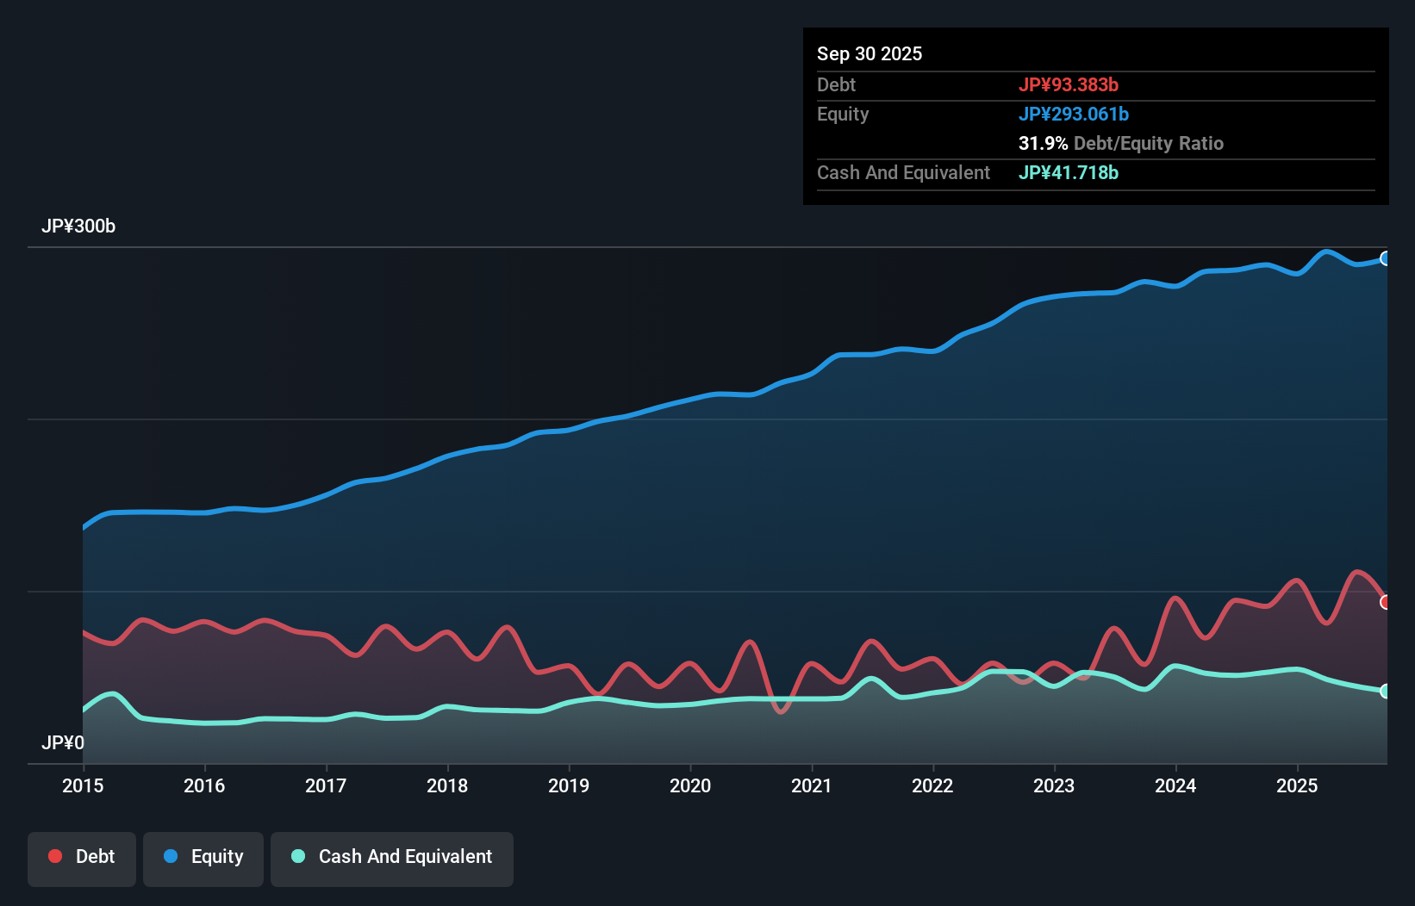Click the red dot in Debt legend
The width and height of the screenshot is (1415, 906).
[55, 856]
